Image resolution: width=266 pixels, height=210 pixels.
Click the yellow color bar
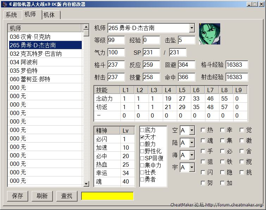(107, 196)
